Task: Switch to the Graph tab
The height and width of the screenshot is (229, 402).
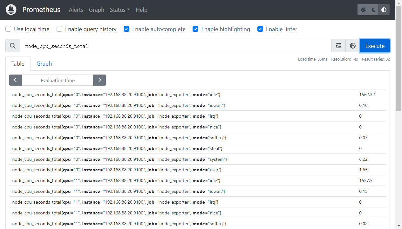Action: 44,64
